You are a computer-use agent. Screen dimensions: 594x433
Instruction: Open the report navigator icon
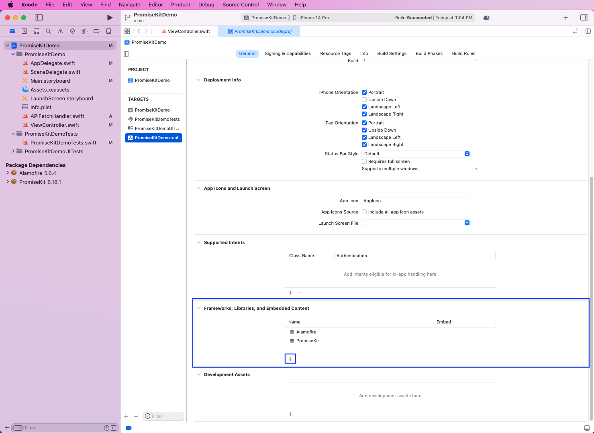[108, 31]
